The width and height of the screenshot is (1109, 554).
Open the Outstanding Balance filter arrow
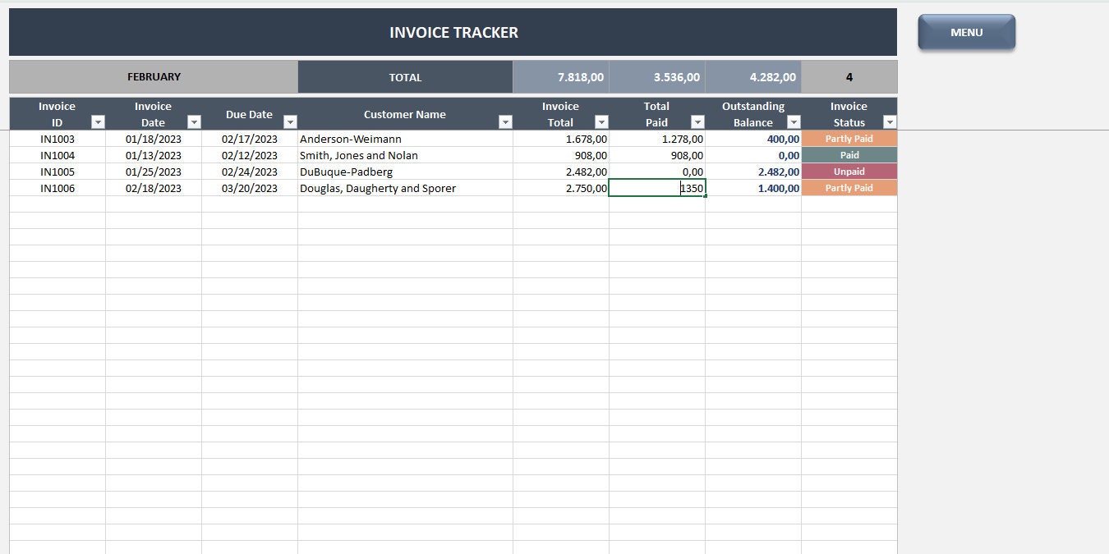pyautogui.click(x=793, y=121)
